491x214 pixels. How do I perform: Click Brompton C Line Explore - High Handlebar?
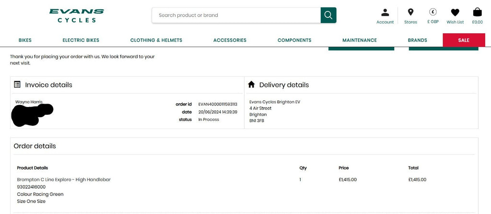pos(64,179)
